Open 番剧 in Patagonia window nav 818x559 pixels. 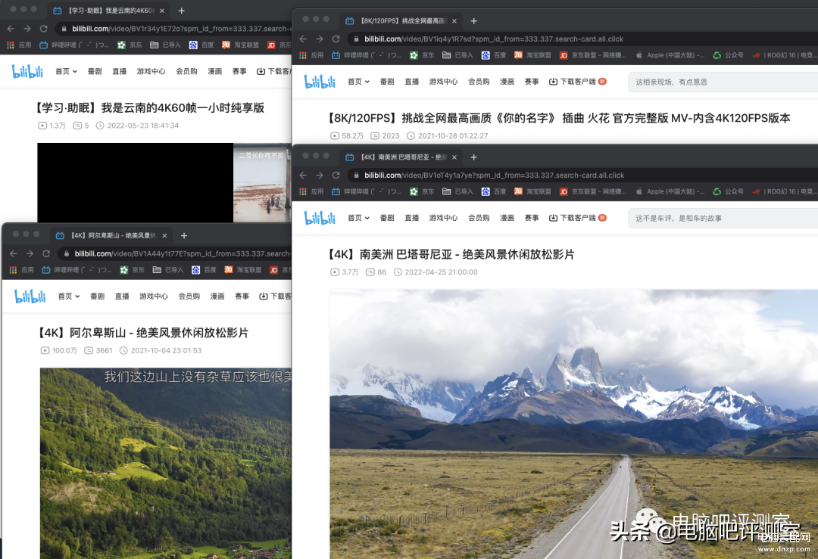pos(387,218)
